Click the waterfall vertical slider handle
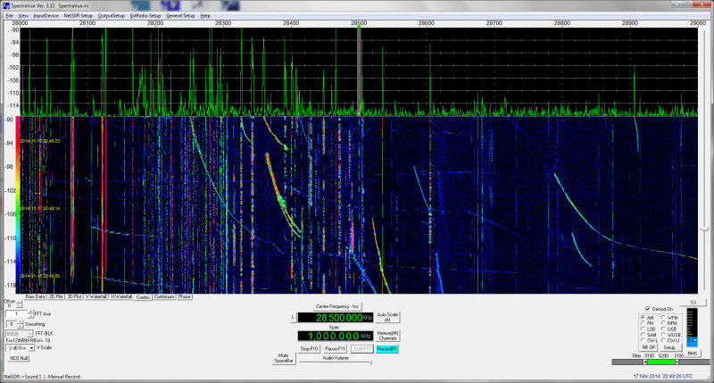Viewport: 714px width, 383px height. coord(704,229)
